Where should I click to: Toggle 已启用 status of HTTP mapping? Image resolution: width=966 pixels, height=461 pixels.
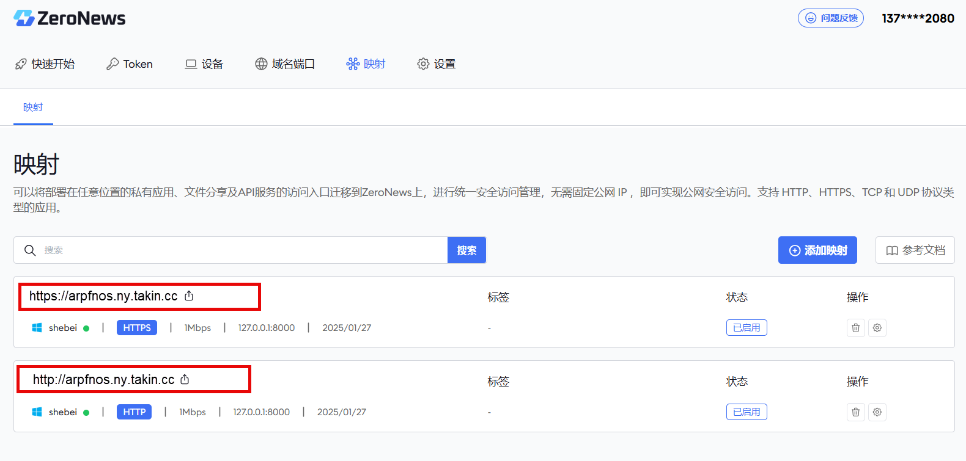747,412
